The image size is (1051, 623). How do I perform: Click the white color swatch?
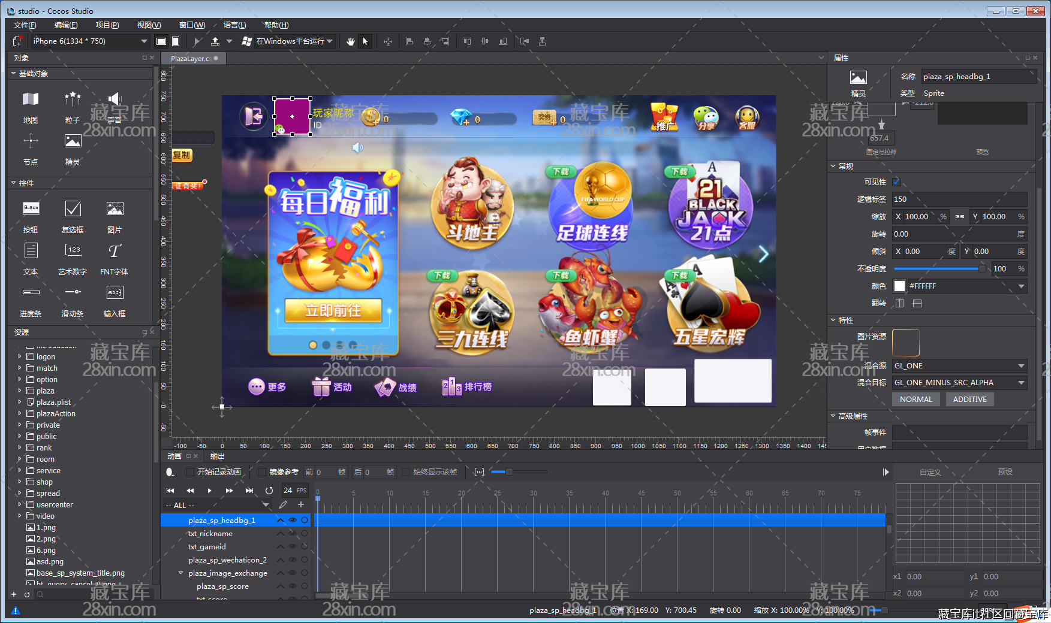(899, 286)
